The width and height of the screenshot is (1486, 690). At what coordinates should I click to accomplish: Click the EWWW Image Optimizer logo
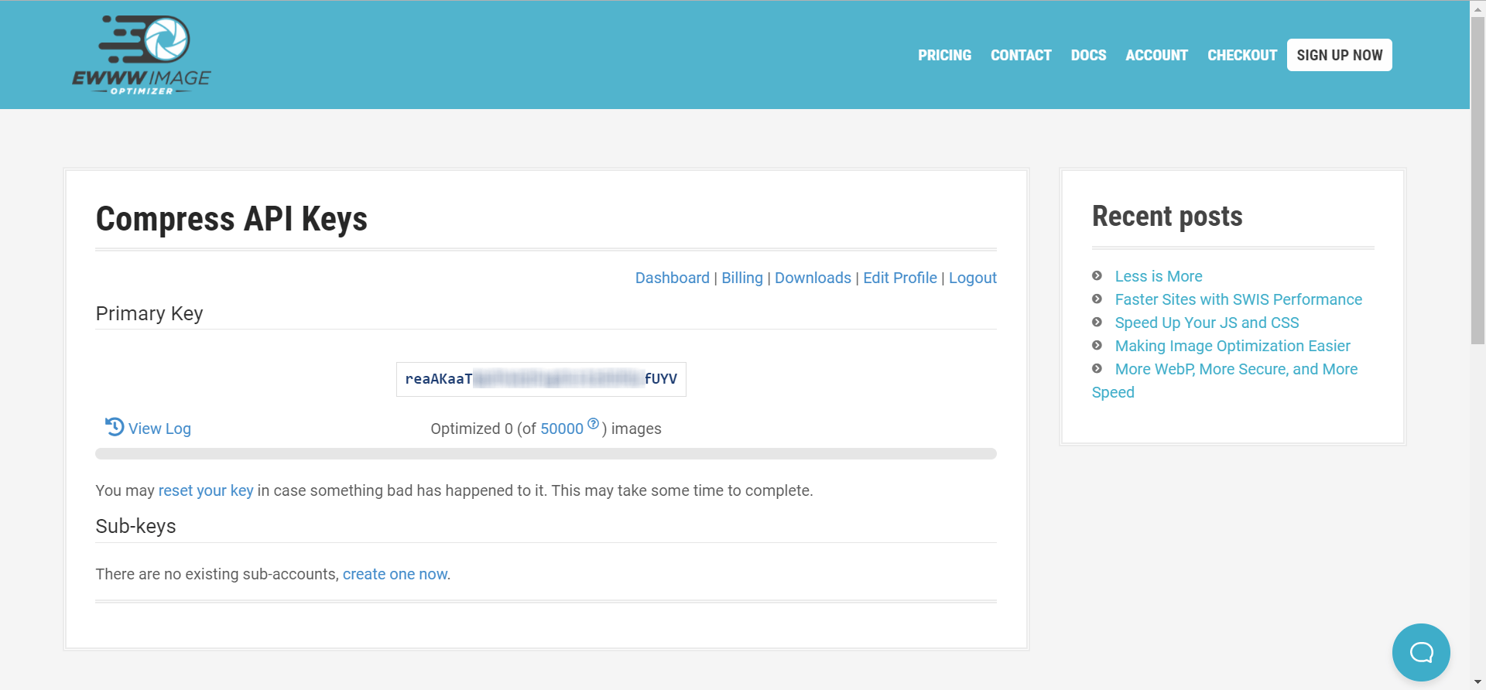coord(142,55)
